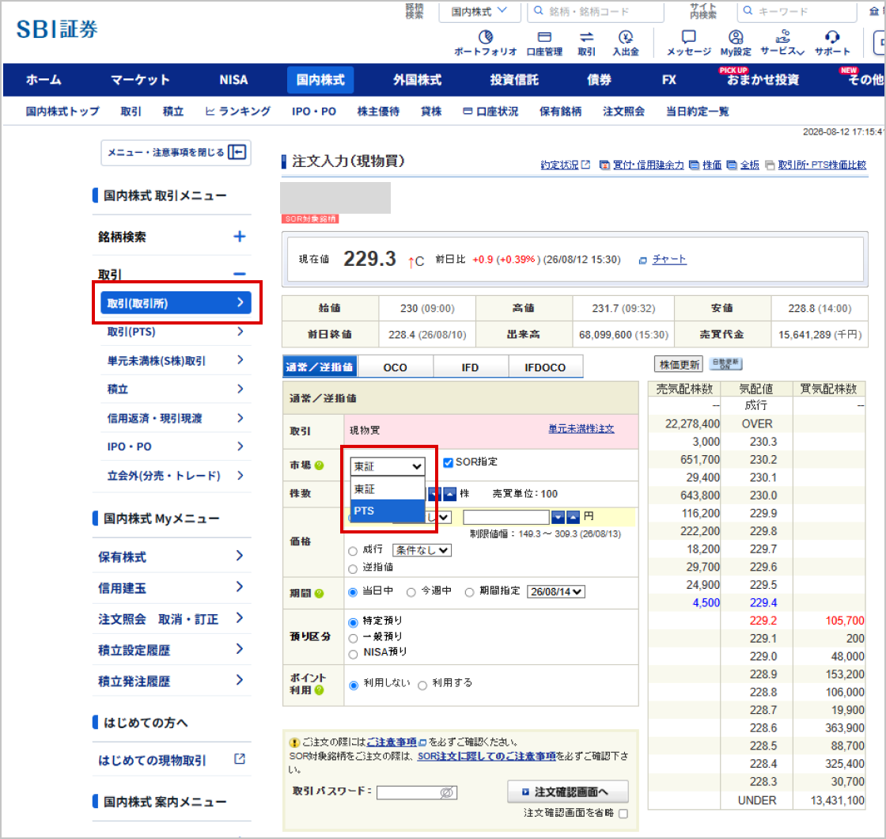The image size is (886, 839).
Task: Select the 成行 radio button
Action: point(353,551)
